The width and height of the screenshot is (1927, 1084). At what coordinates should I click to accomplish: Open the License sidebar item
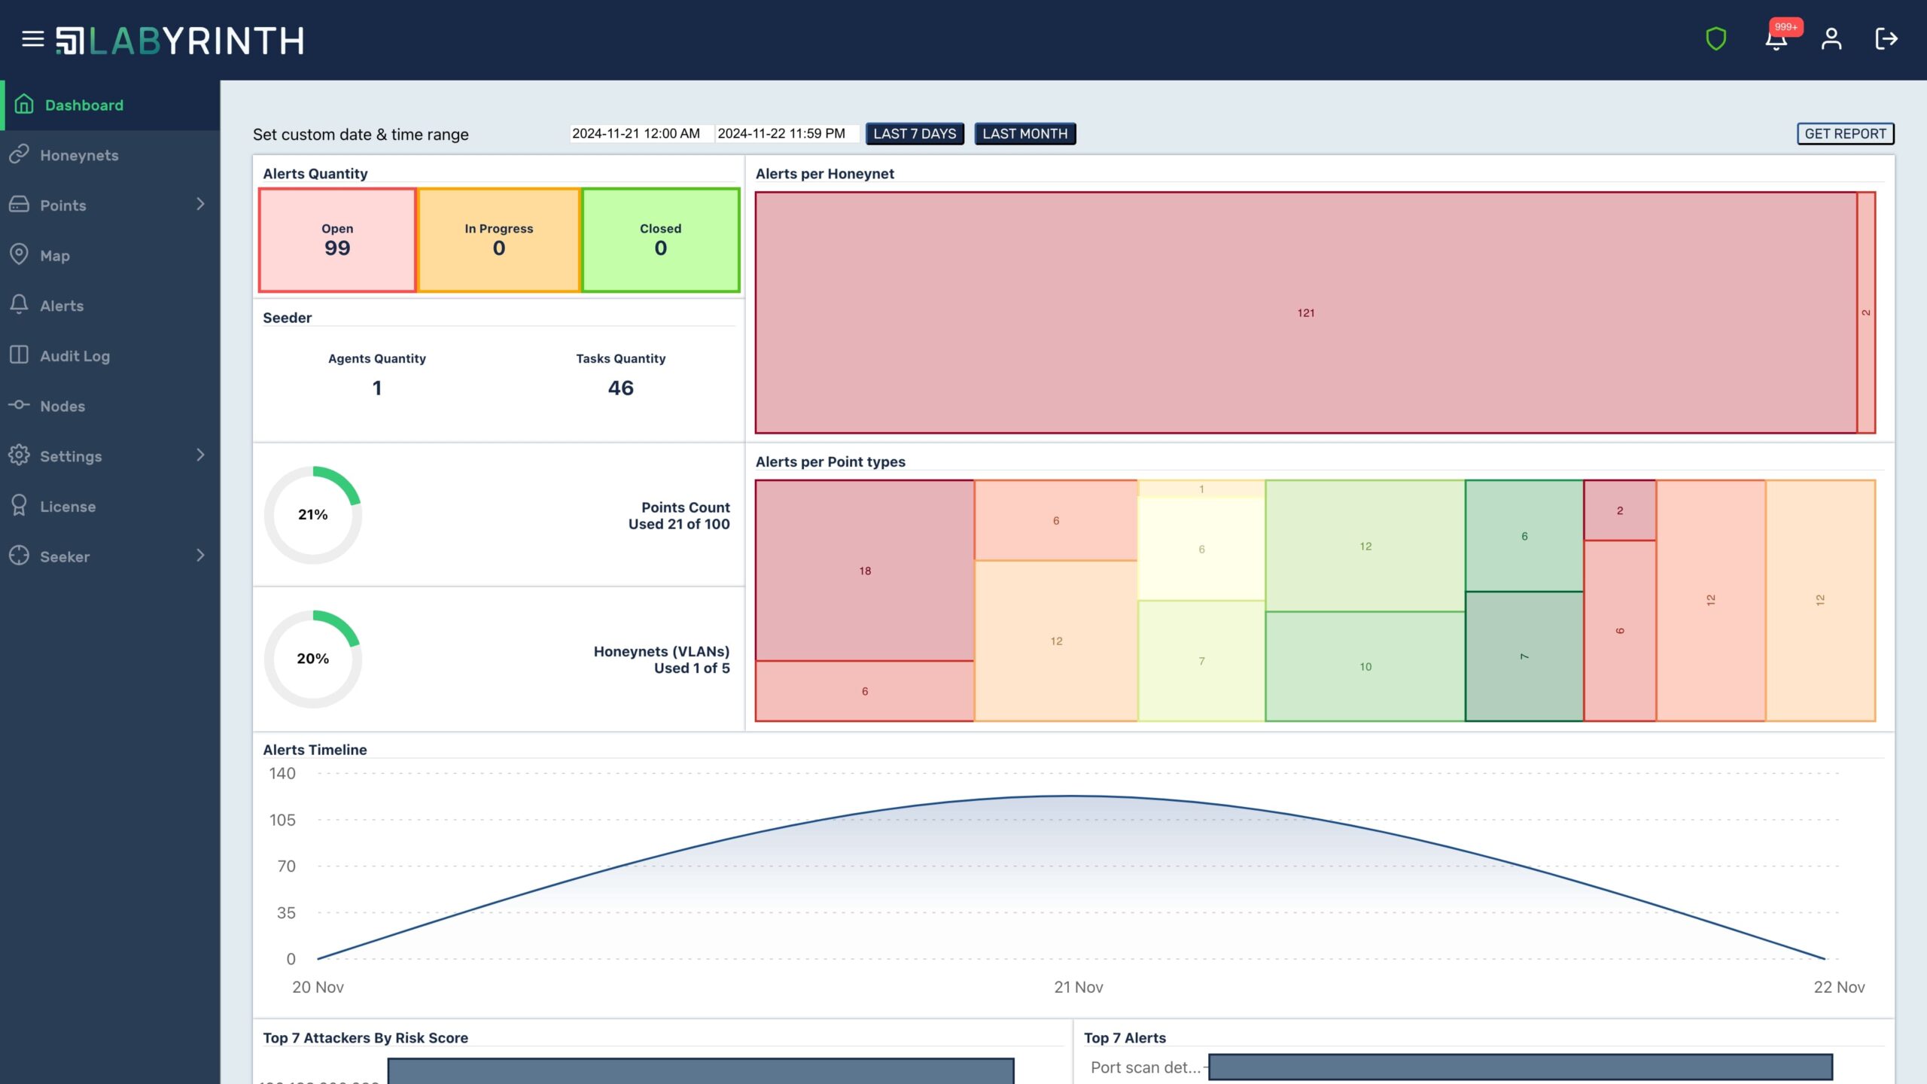pyautogui.click(x=68, y=507)
